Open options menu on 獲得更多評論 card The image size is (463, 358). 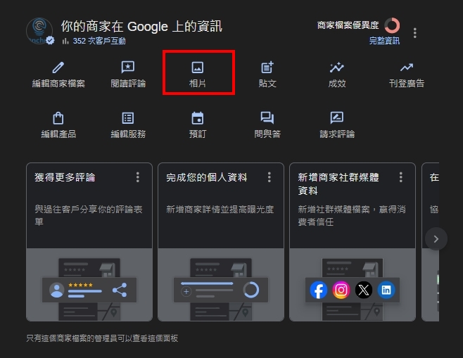[138, 177]
